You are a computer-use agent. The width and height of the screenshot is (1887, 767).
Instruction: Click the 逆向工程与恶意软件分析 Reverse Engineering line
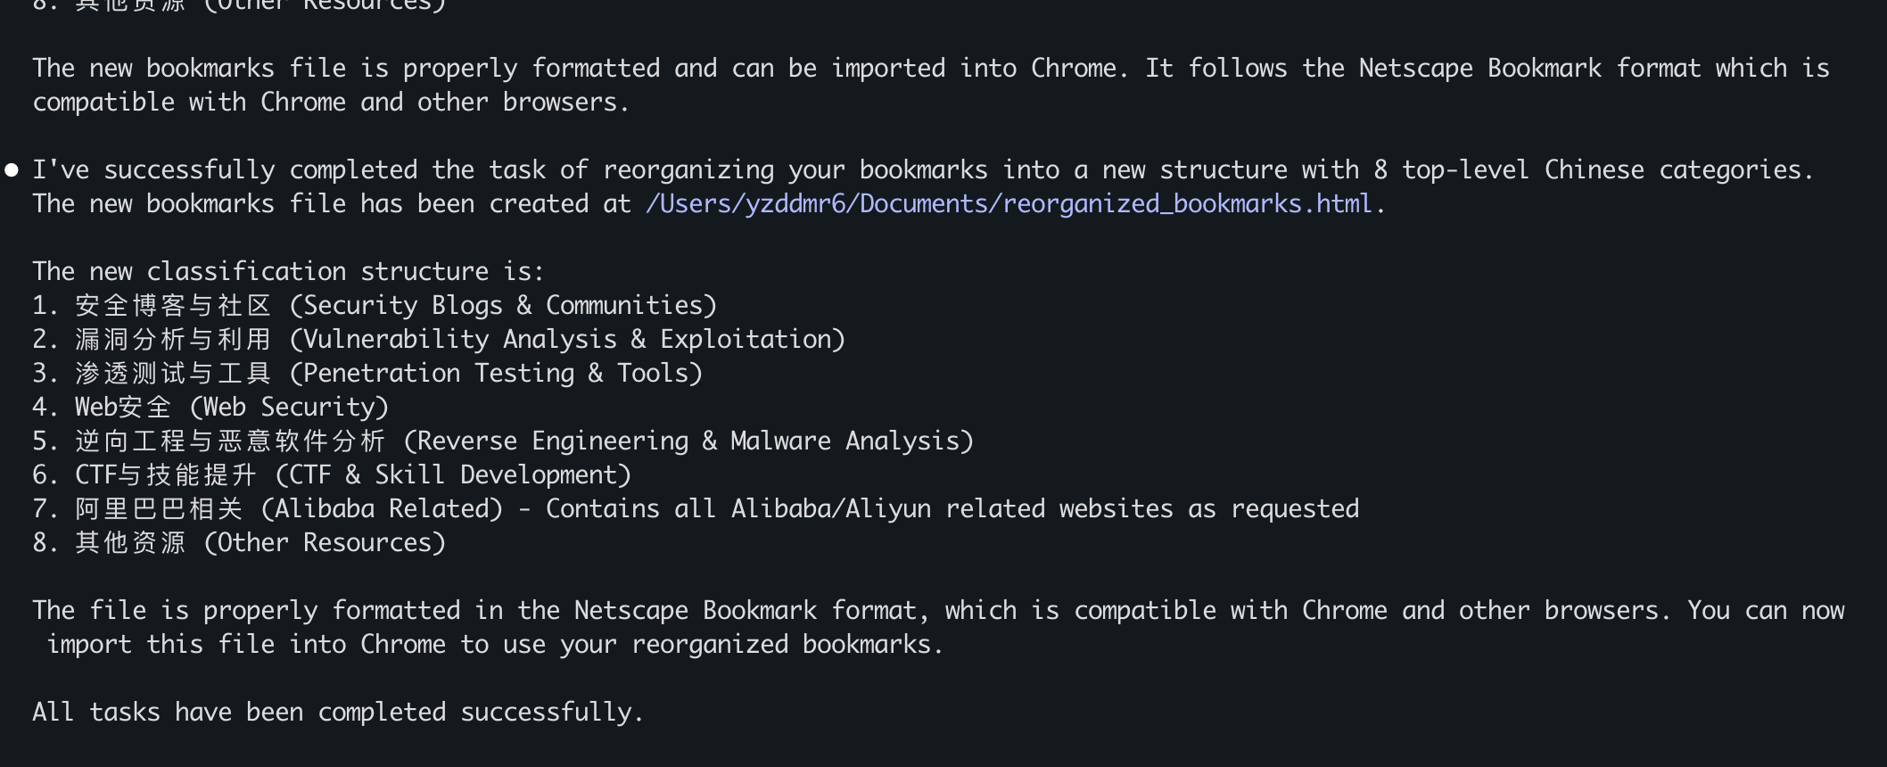pos(503,441)
